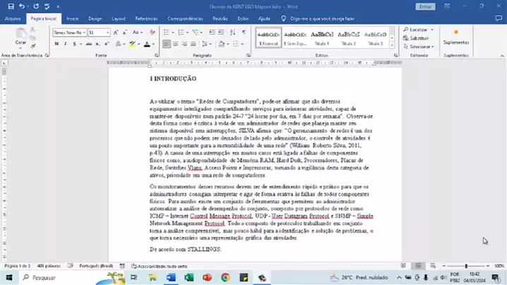Apply strikethrough formatting
507x285 pixels.
point(88,44)
